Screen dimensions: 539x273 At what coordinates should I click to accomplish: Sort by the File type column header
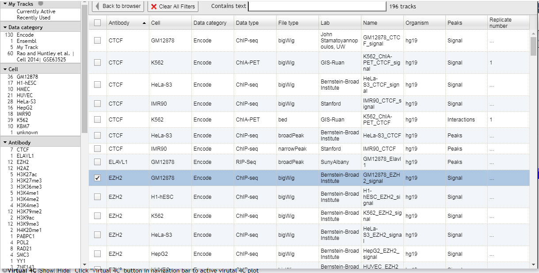click(x=288, y=23)
